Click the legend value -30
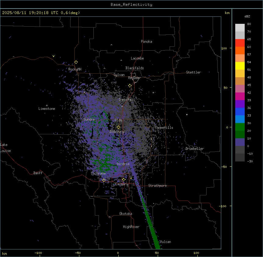The height and width of the screenshot is (257, 263). [x=250, y=161]
